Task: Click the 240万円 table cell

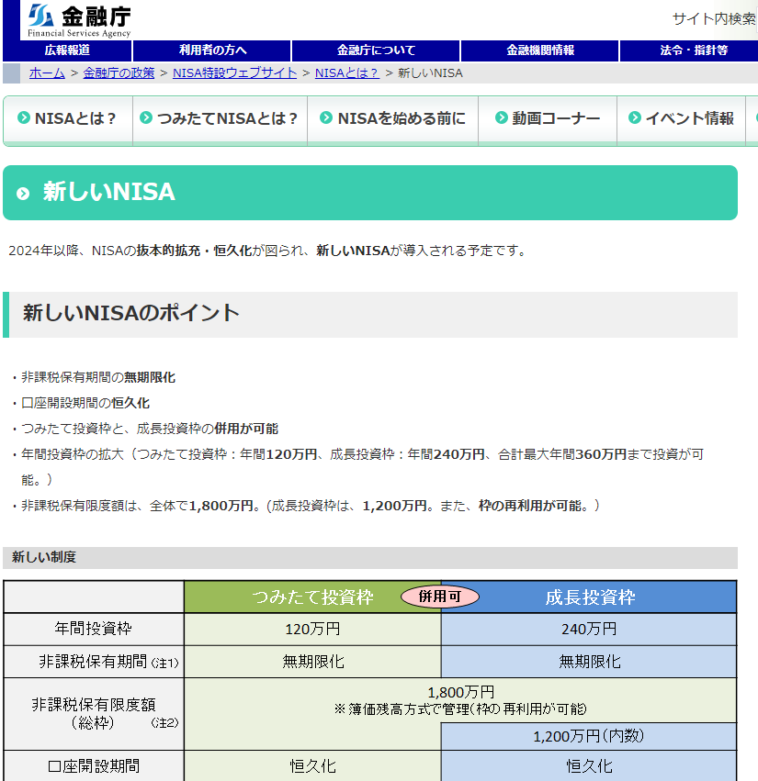Action: coord(589,629)
